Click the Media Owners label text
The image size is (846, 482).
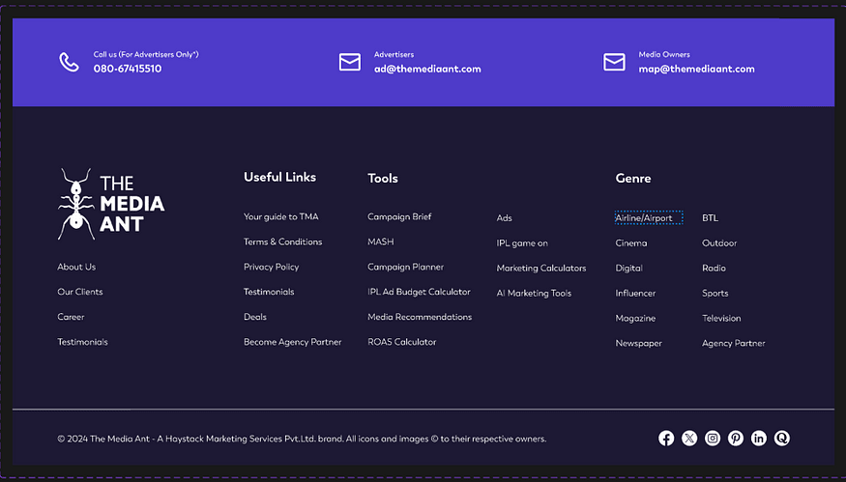click(x=664, y=54)
